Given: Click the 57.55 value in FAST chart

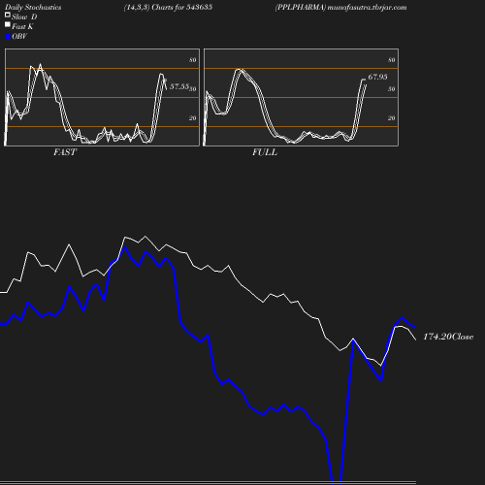Looking at the screenshot, I should click(179, 86).
